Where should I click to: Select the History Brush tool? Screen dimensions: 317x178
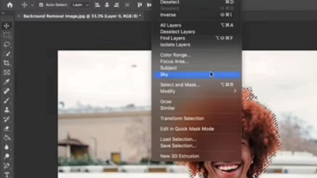tap(7, 119)
